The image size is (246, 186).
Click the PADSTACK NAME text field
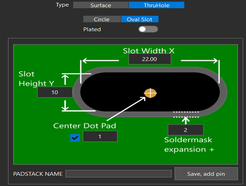(118, 174)
